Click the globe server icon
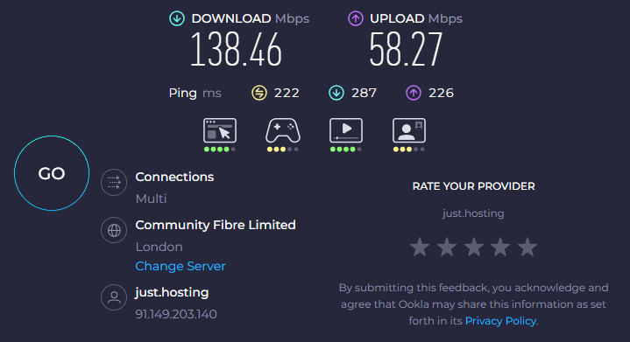The width and height of the screenshot is (630, 342). click(x=114, y=230)
